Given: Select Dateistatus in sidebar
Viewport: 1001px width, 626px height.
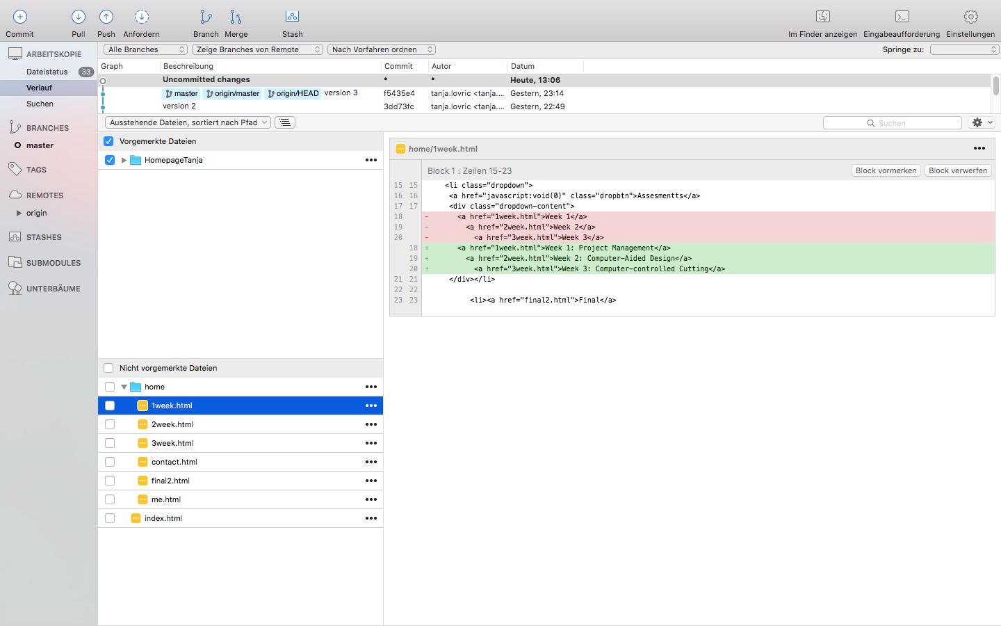Looking at the screenshot, I should pyautogui.click(x=49, y=72).
